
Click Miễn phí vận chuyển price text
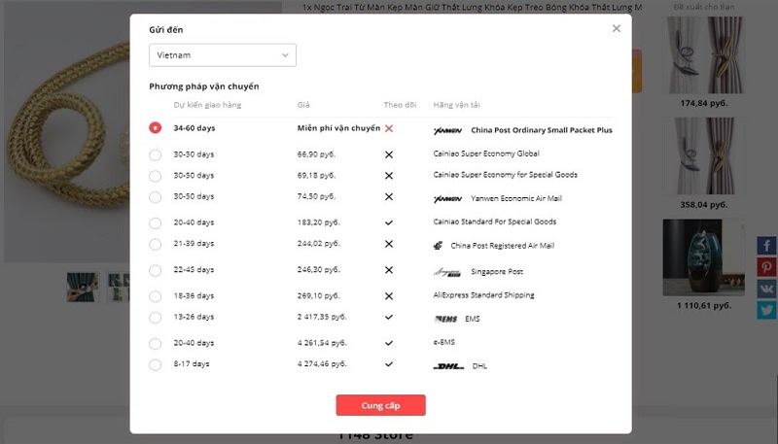point(338,128)
